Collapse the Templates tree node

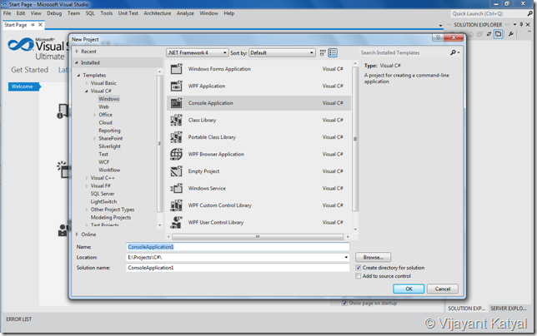(x=78, y=75)
